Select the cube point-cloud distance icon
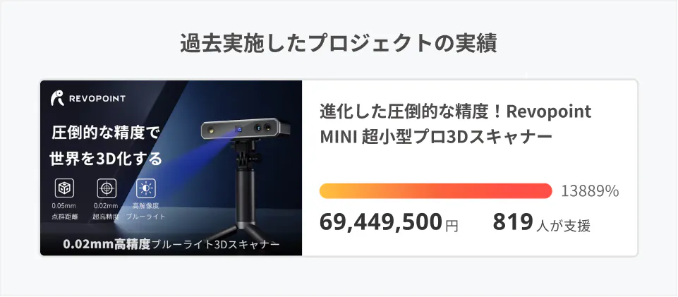Image resolution: width=678 pixels, height=297 pixels. (x=64, y=188)
